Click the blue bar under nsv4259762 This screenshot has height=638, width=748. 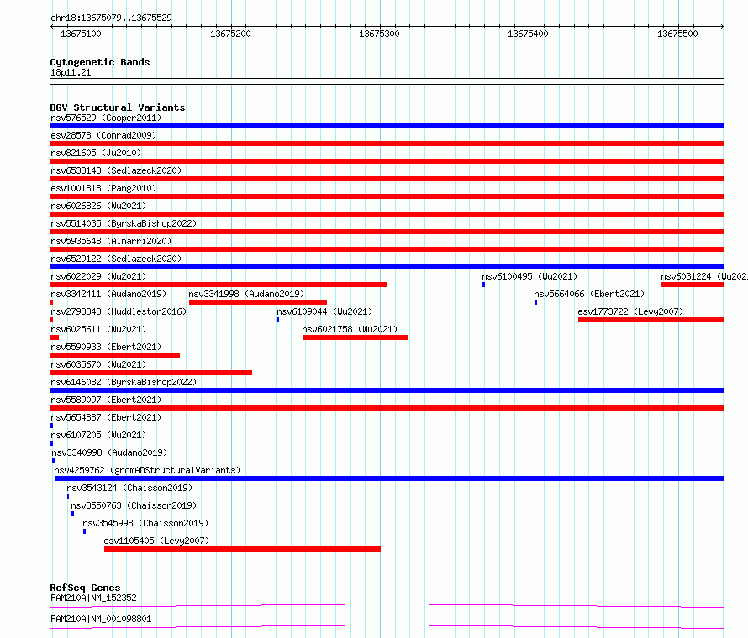(x=389, y=478)
